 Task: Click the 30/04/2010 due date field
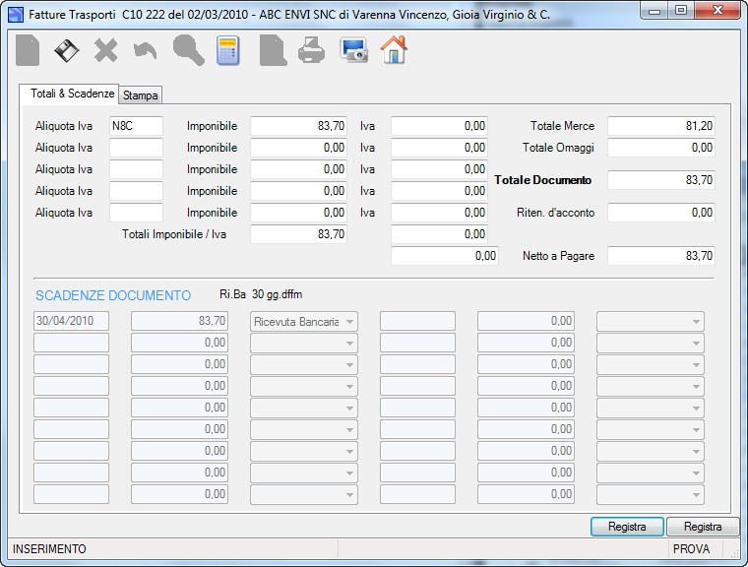pos(71,321)
